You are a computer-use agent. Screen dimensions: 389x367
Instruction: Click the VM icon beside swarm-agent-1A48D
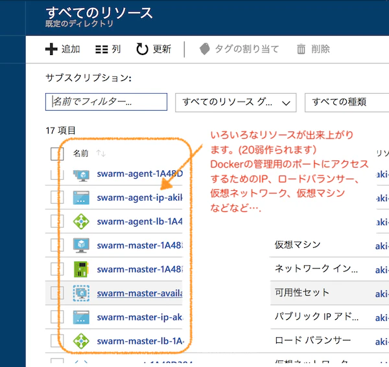pyautogui.click(x=81, y=175)
